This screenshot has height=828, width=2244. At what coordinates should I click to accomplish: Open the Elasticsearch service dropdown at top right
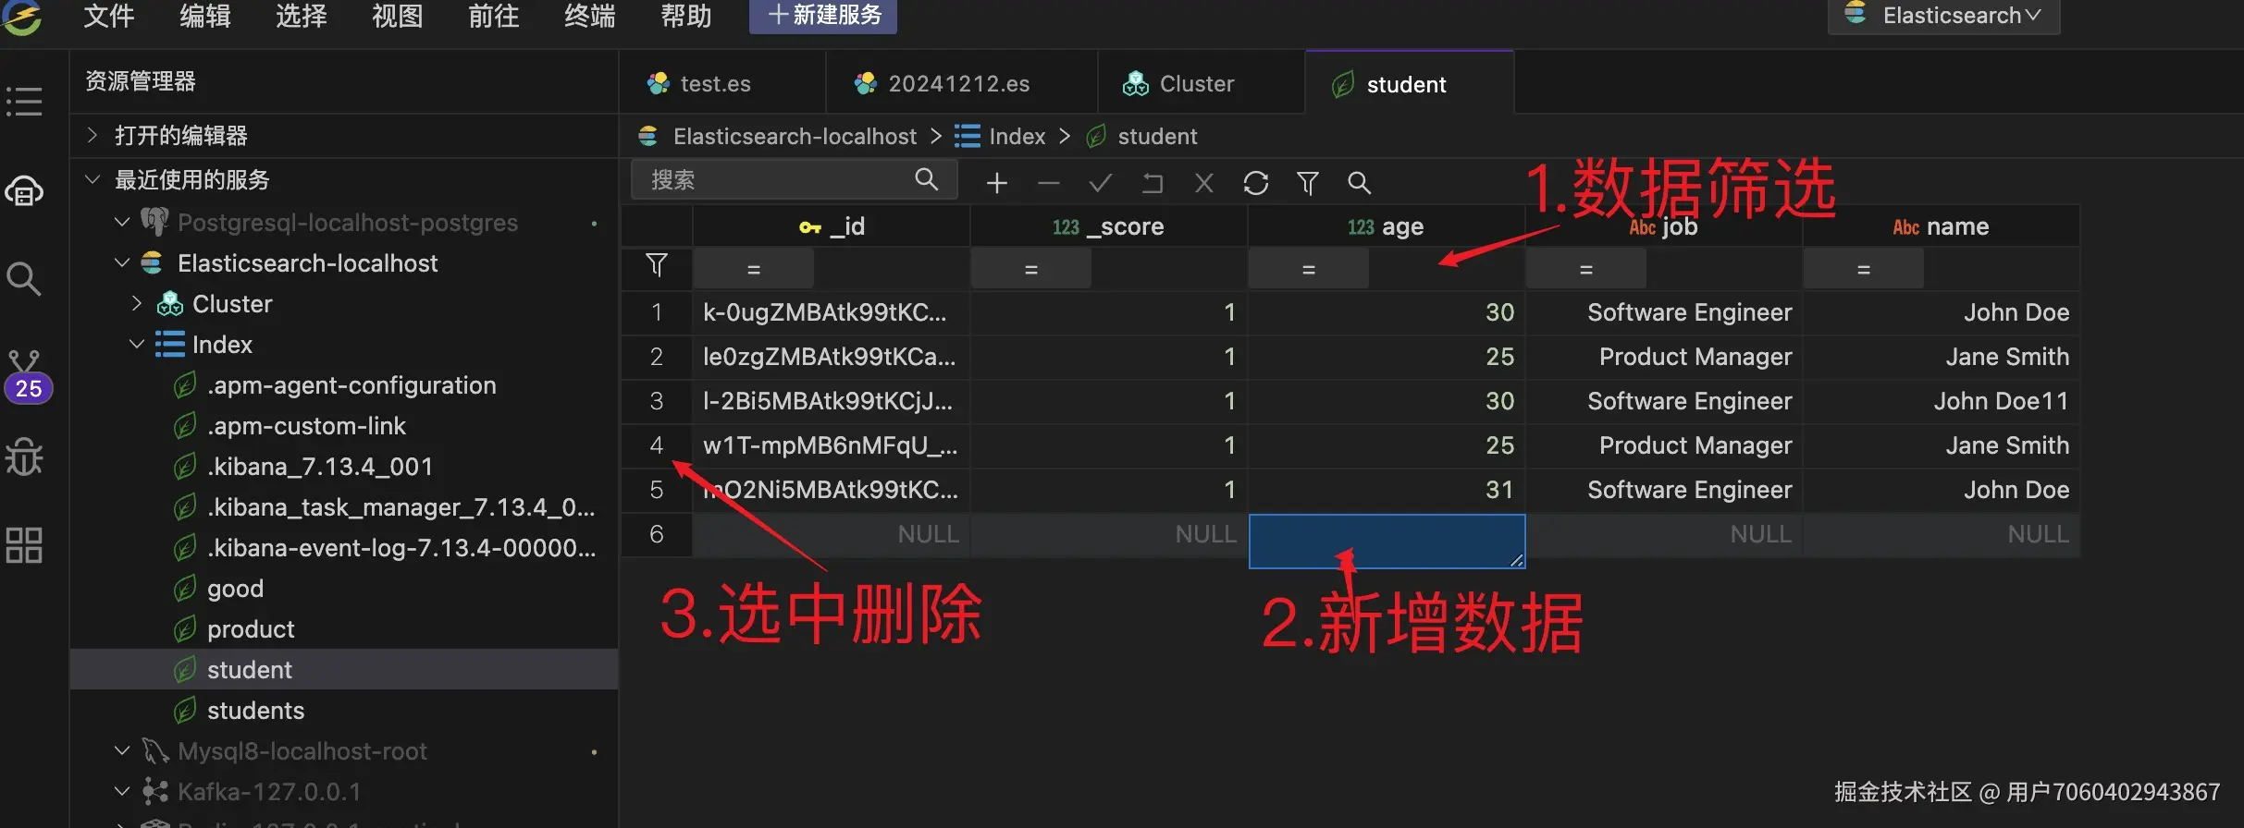[x=1943, y=16]
